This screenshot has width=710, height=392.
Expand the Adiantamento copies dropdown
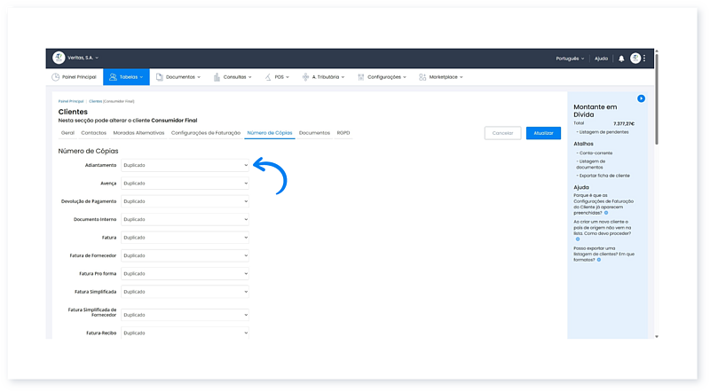pos(185,165)
